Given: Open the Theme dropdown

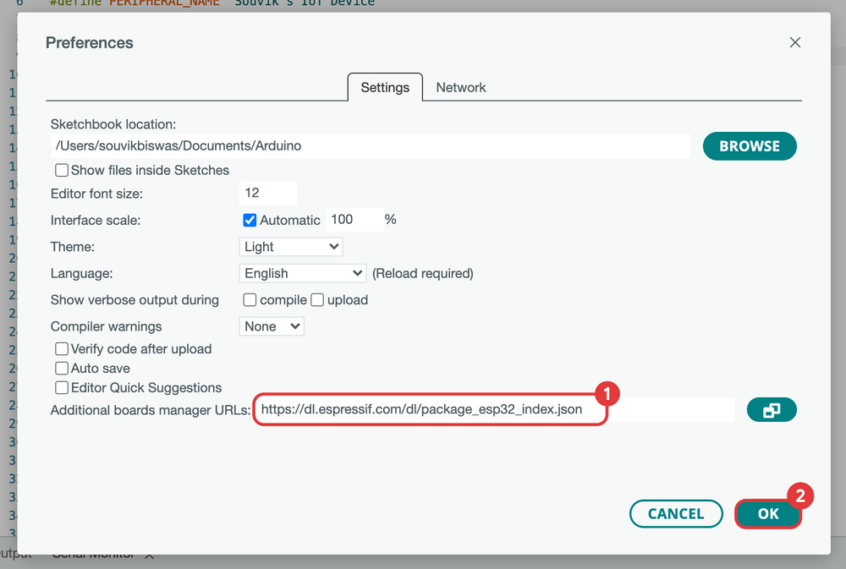Looking at the screenshot, I should (x=291, y=246).
